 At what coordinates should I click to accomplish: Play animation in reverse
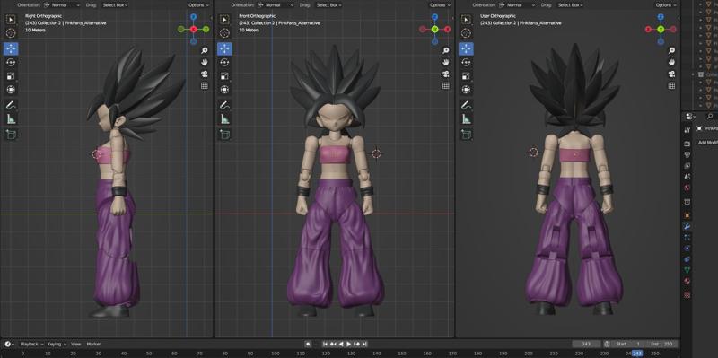tap(341, 344)
